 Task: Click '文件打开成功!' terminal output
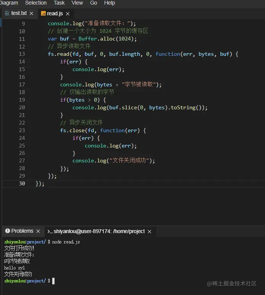point(19,248)
